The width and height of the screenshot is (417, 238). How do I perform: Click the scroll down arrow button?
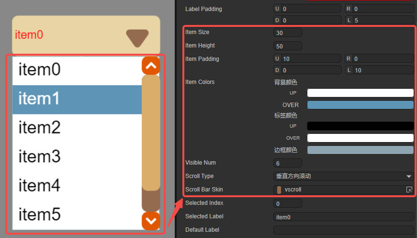151,221
